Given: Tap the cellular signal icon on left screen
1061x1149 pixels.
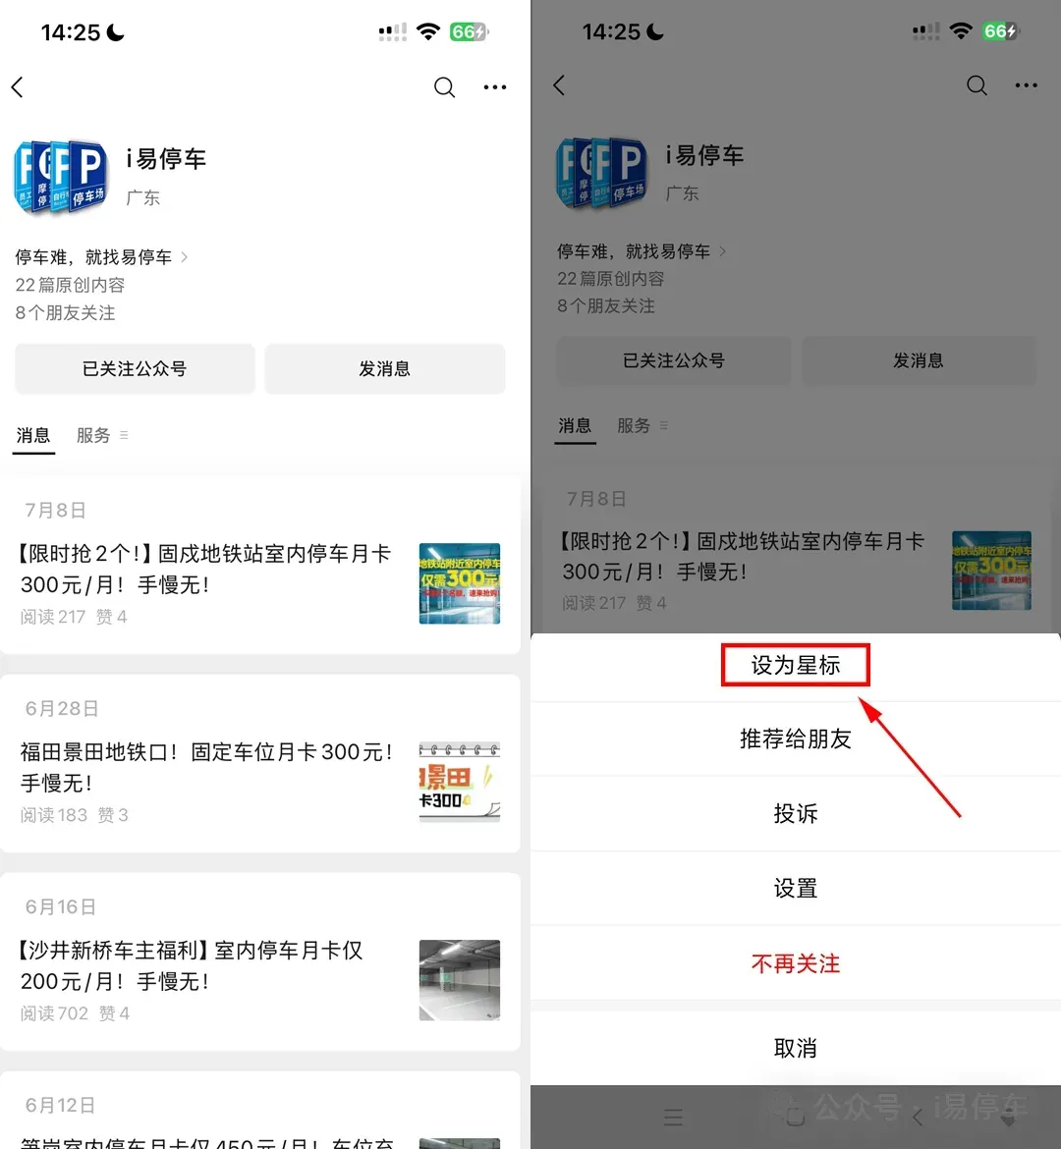Looking at the screenshot, I should [x=392, y=32].
